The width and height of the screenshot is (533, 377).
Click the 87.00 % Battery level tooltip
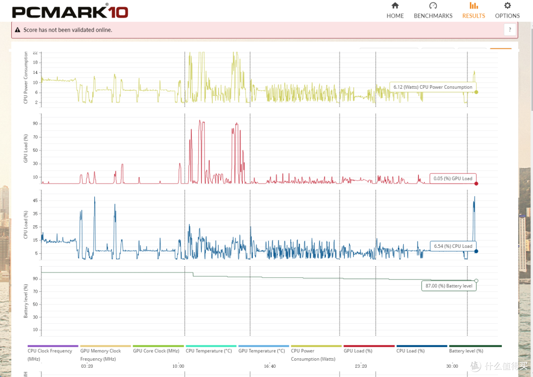click(449, 286)
